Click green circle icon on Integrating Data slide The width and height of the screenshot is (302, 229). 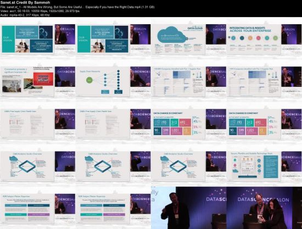pos(276,38)
